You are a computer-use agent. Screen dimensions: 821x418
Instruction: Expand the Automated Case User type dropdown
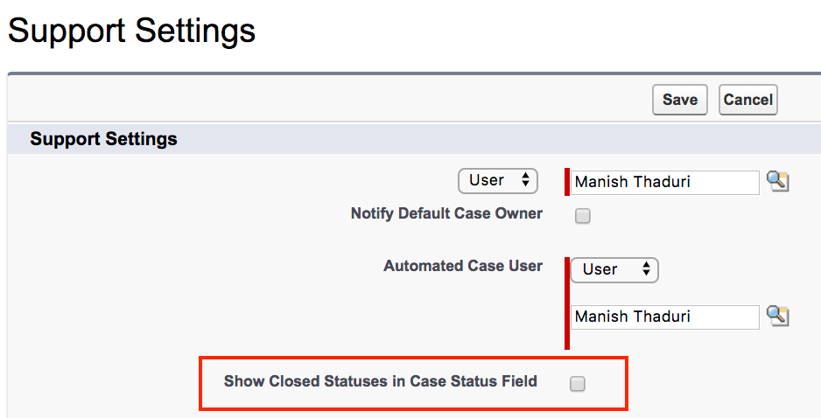click(614, 269)
